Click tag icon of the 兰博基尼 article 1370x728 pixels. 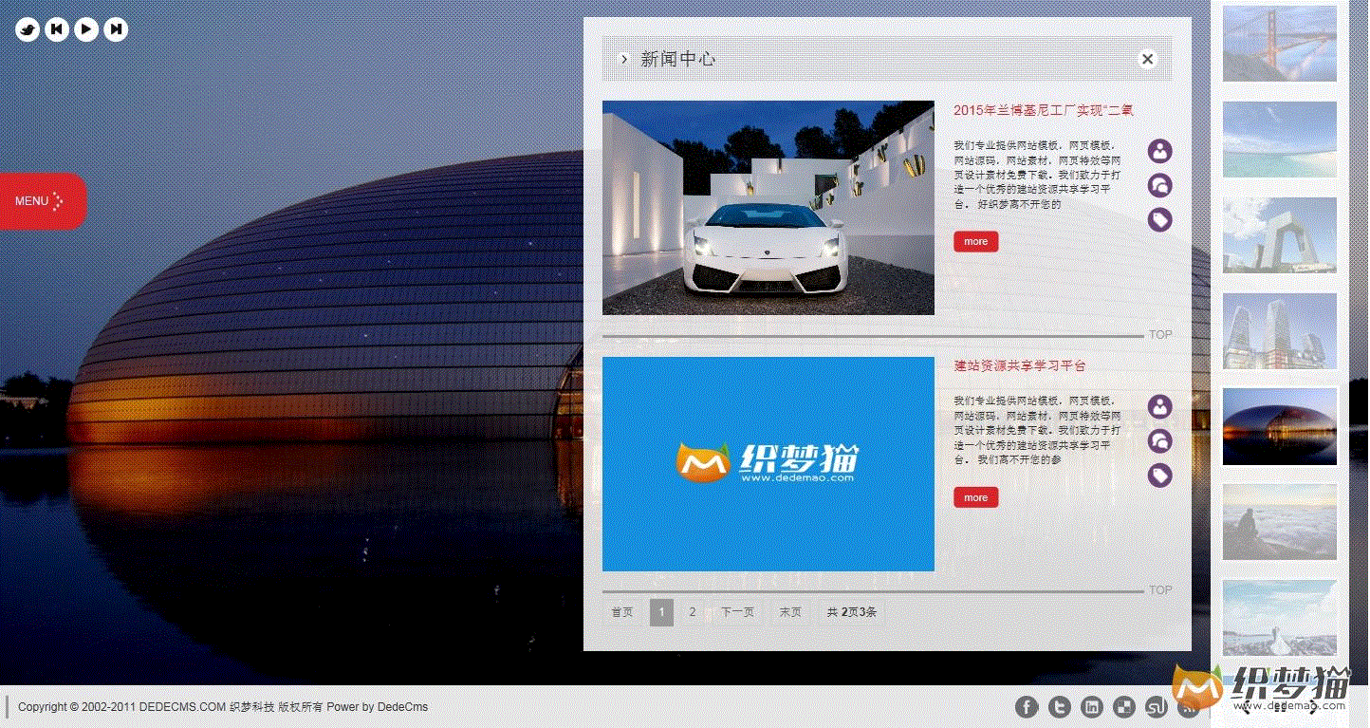(1159, 220)
